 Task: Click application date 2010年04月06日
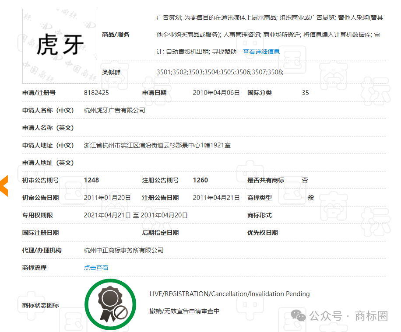[x=216, y=93]
